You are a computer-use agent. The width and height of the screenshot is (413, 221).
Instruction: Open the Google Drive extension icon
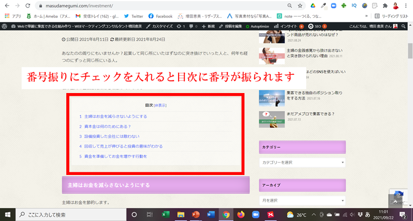pos(313,6)
